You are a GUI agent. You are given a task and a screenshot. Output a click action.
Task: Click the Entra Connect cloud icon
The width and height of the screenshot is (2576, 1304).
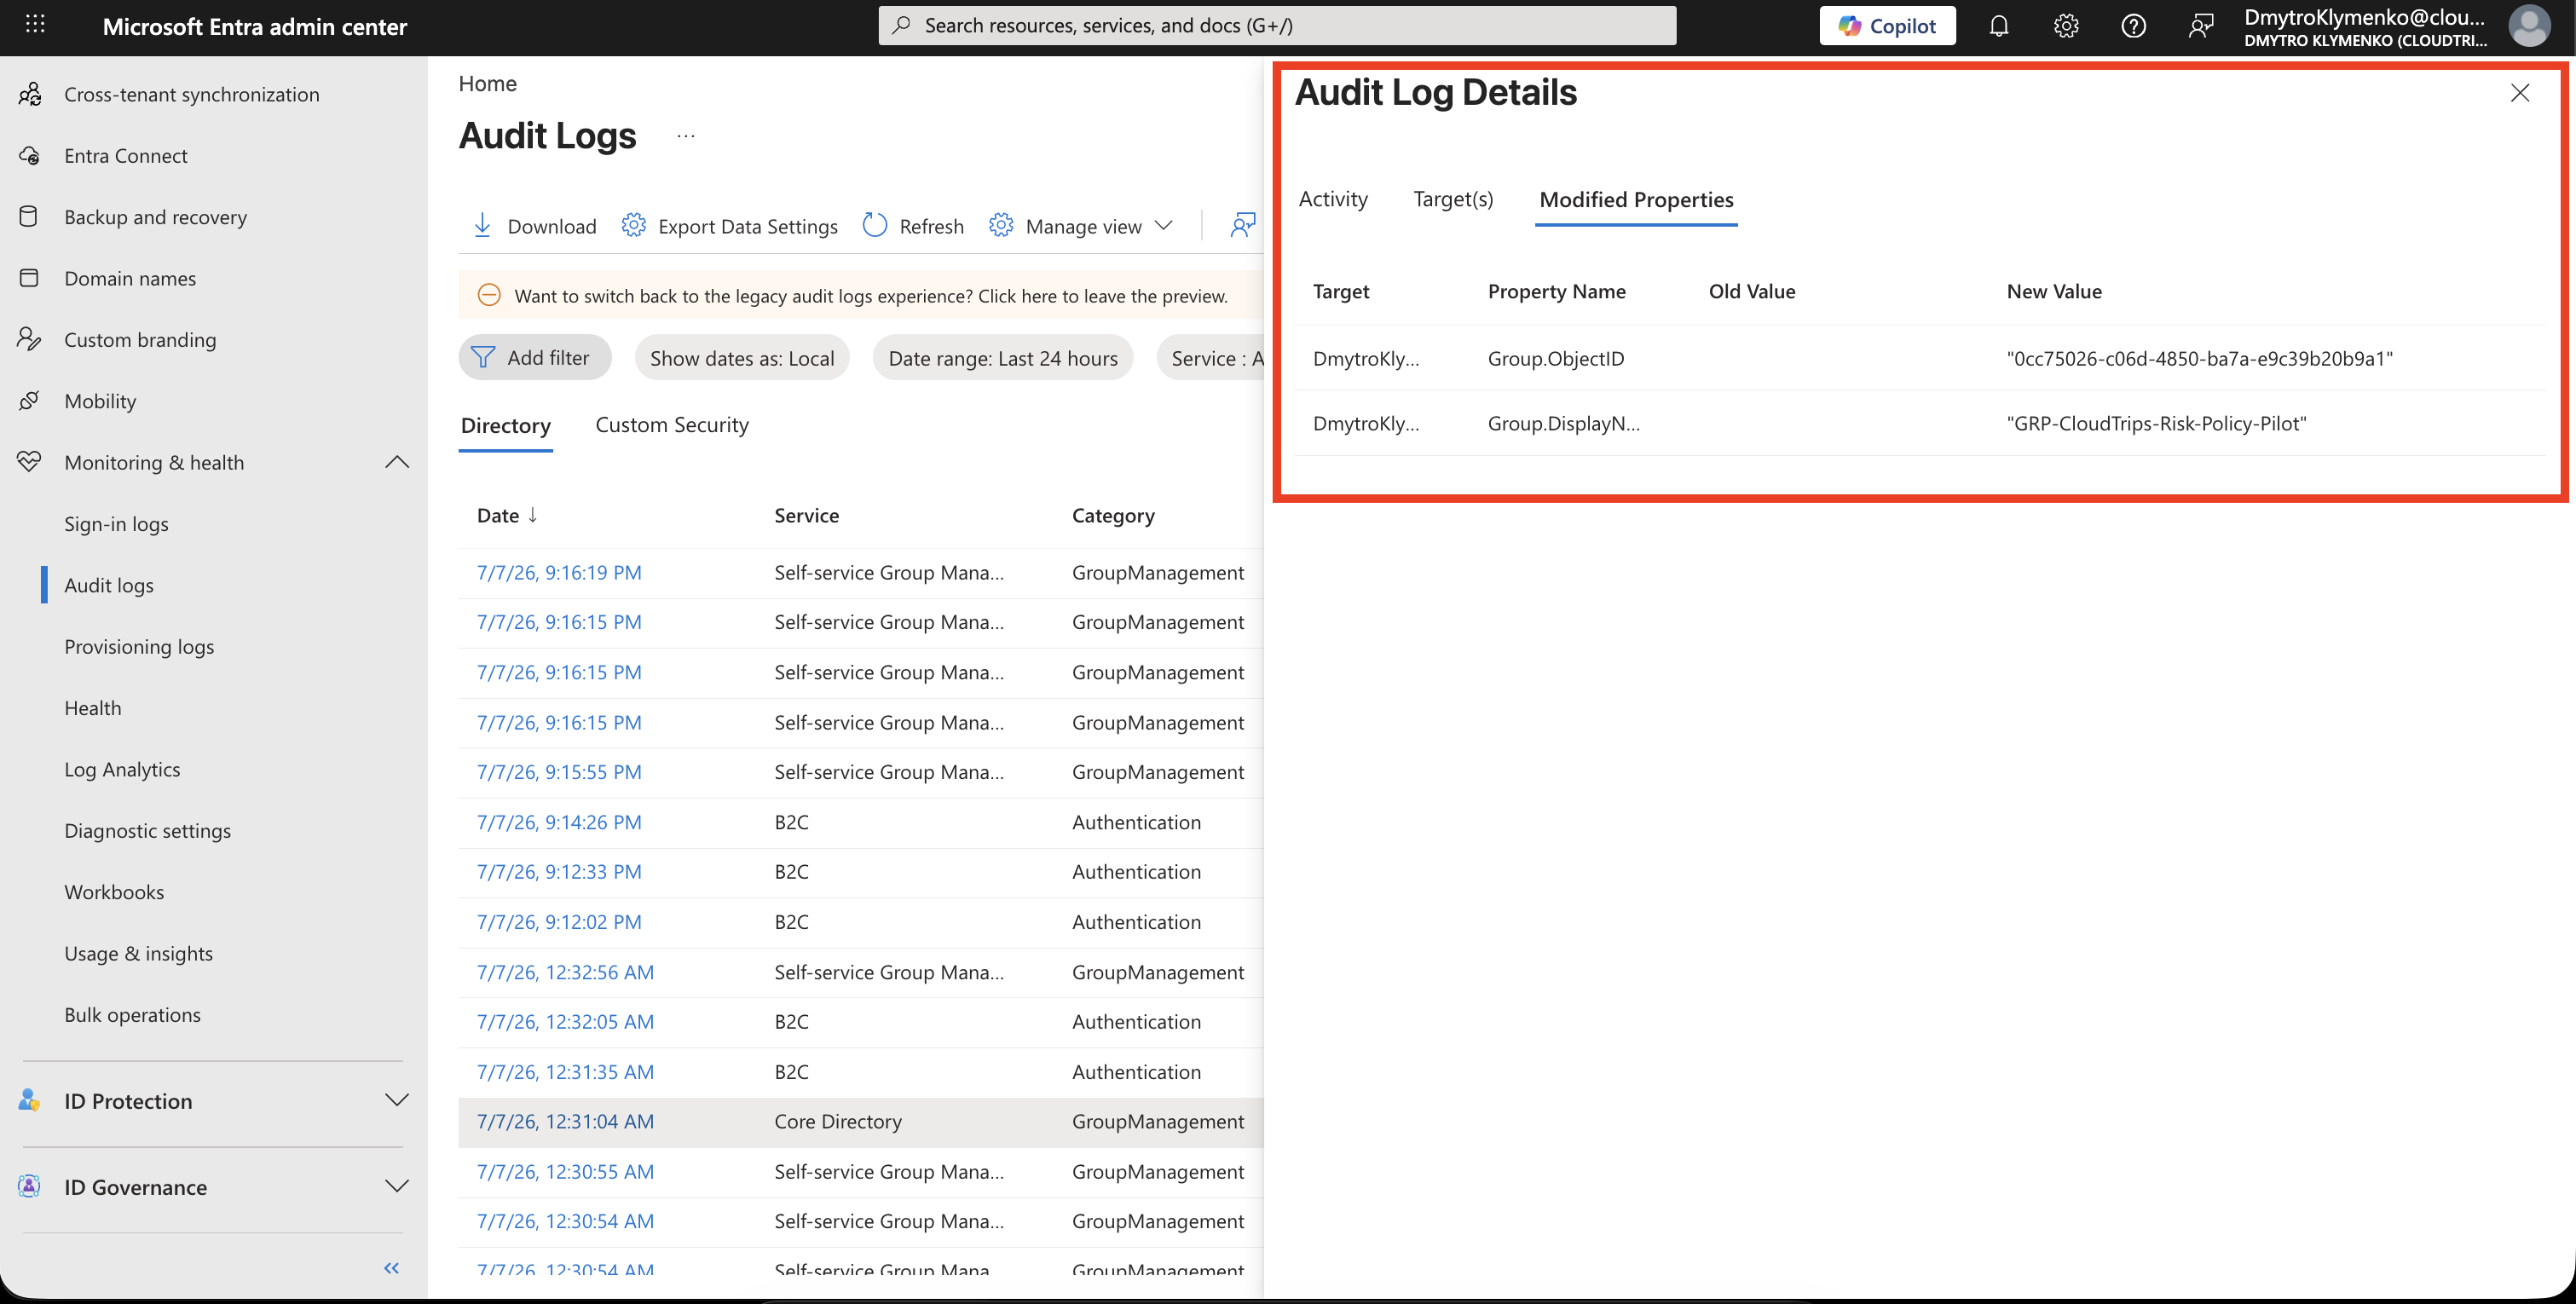30,155
